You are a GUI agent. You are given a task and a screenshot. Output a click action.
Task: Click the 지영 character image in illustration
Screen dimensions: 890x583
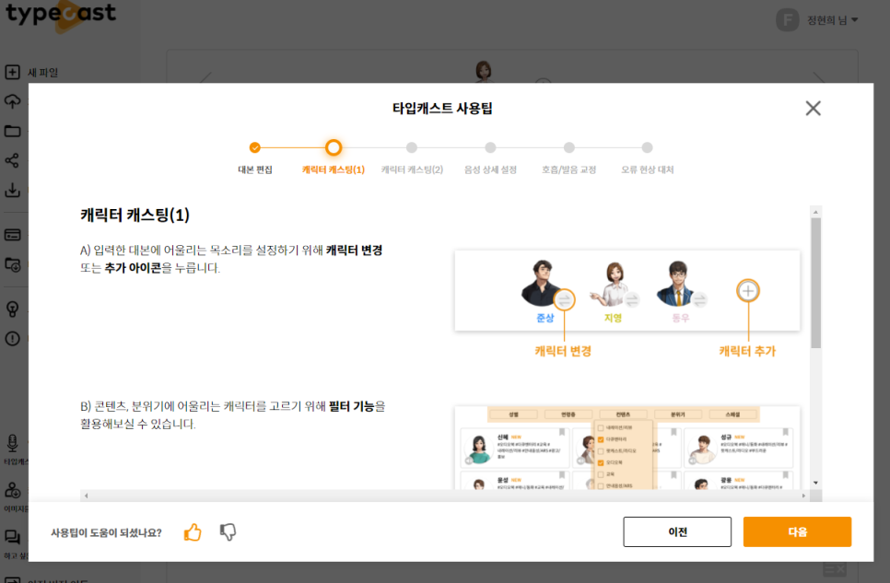click(x=612, y=285)
